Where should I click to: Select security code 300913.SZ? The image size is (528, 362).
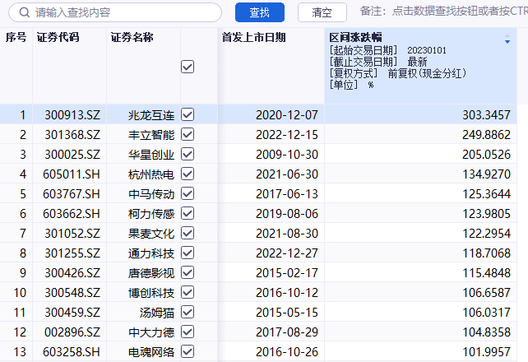coord(72,115)
